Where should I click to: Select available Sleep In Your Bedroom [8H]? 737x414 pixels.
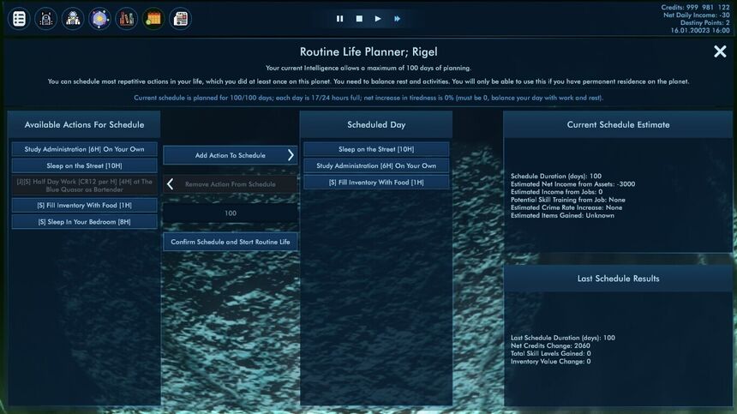click(x=85, y=222)
